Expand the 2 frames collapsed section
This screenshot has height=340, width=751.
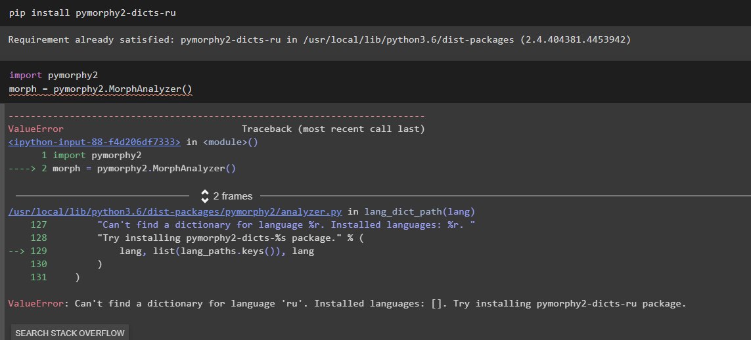pyautogui.click(x=233, y=196)
